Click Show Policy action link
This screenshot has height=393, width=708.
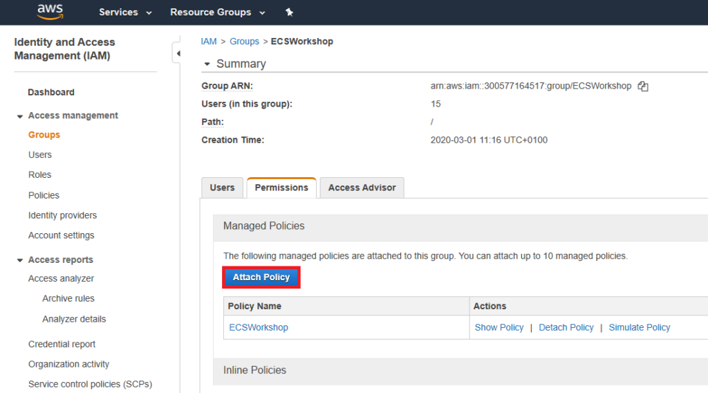tap(499, 327)
